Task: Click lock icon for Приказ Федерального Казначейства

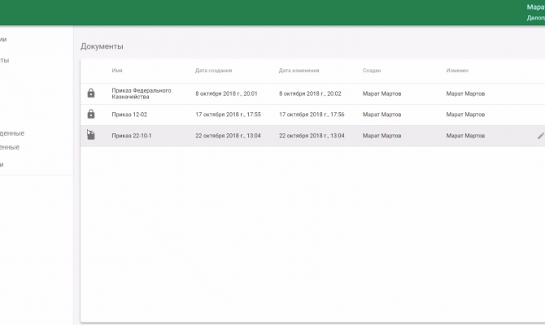Action: pos(91,93)
